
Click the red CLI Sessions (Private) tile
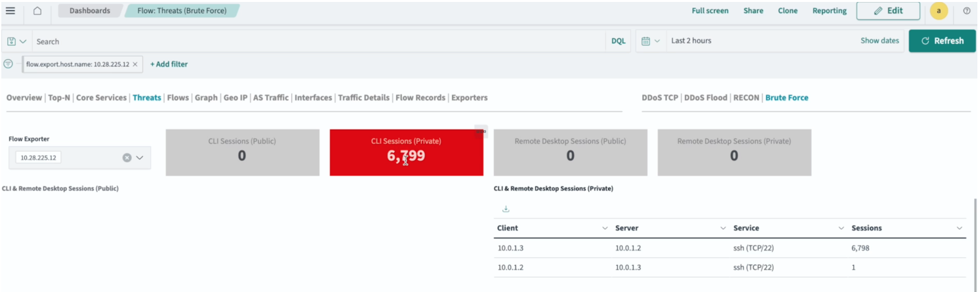tap(406, 152)
